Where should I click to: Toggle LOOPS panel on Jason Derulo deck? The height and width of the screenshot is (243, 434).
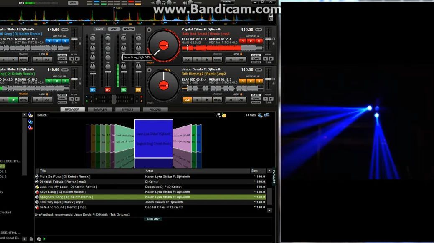point(256,99)
